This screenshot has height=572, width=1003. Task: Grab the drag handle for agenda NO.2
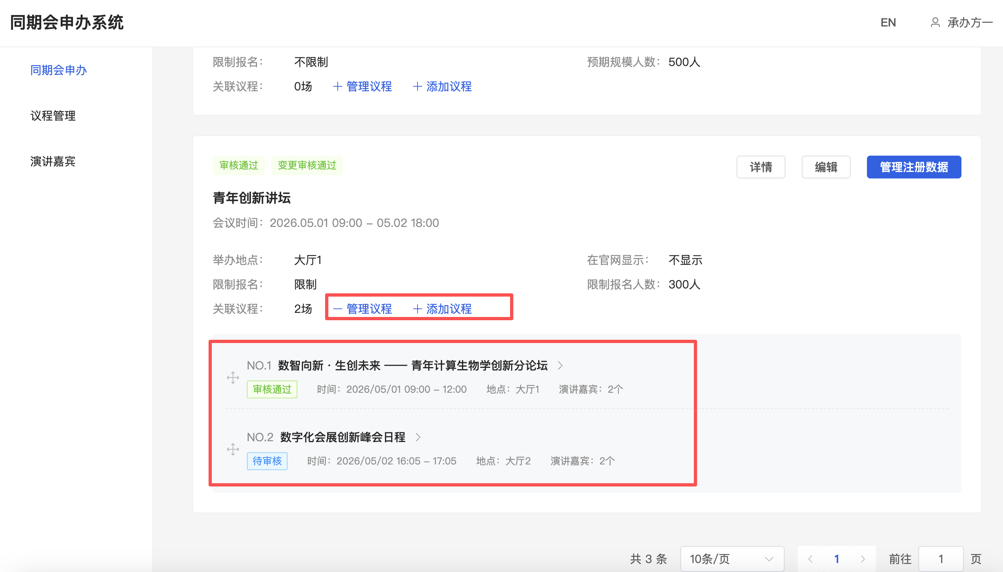(x=233, y=449)
